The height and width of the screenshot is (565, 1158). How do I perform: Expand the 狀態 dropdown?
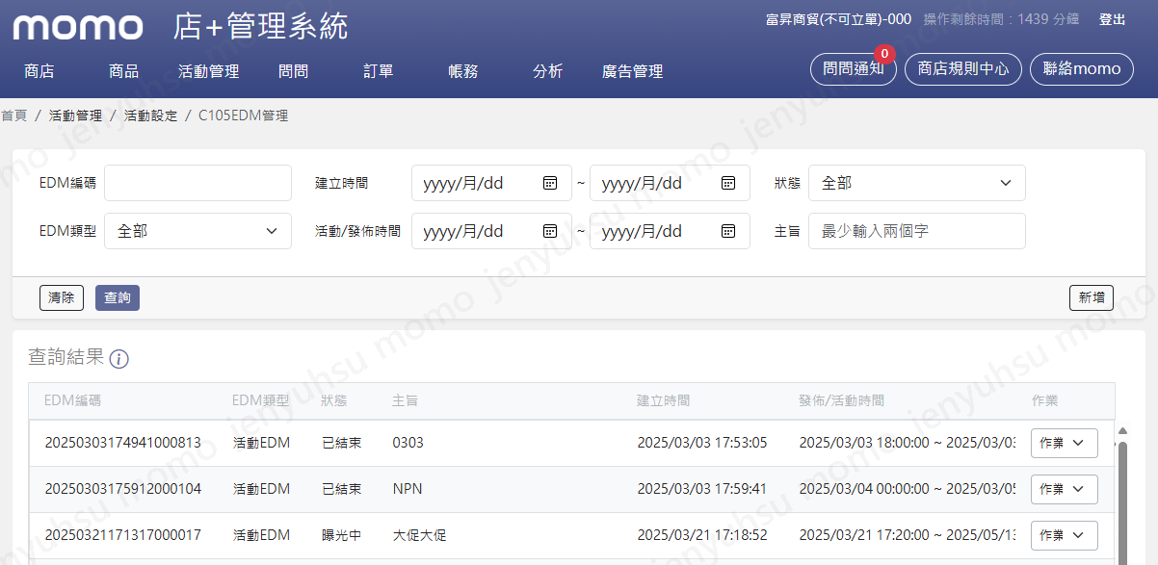tap(916, 183)
